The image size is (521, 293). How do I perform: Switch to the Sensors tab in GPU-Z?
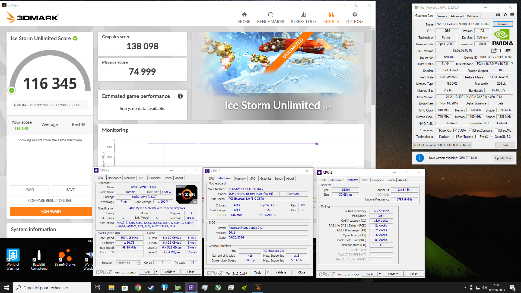click(x=442, y=16)
